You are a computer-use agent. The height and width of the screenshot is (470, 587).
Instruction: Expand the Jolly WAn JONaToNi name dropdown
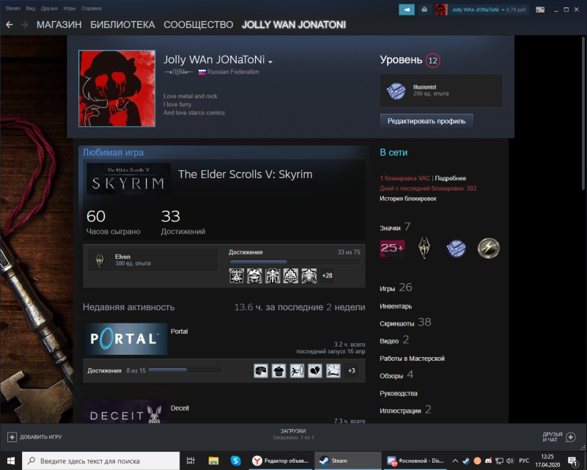pyautogui.click(x=270, y=62)
